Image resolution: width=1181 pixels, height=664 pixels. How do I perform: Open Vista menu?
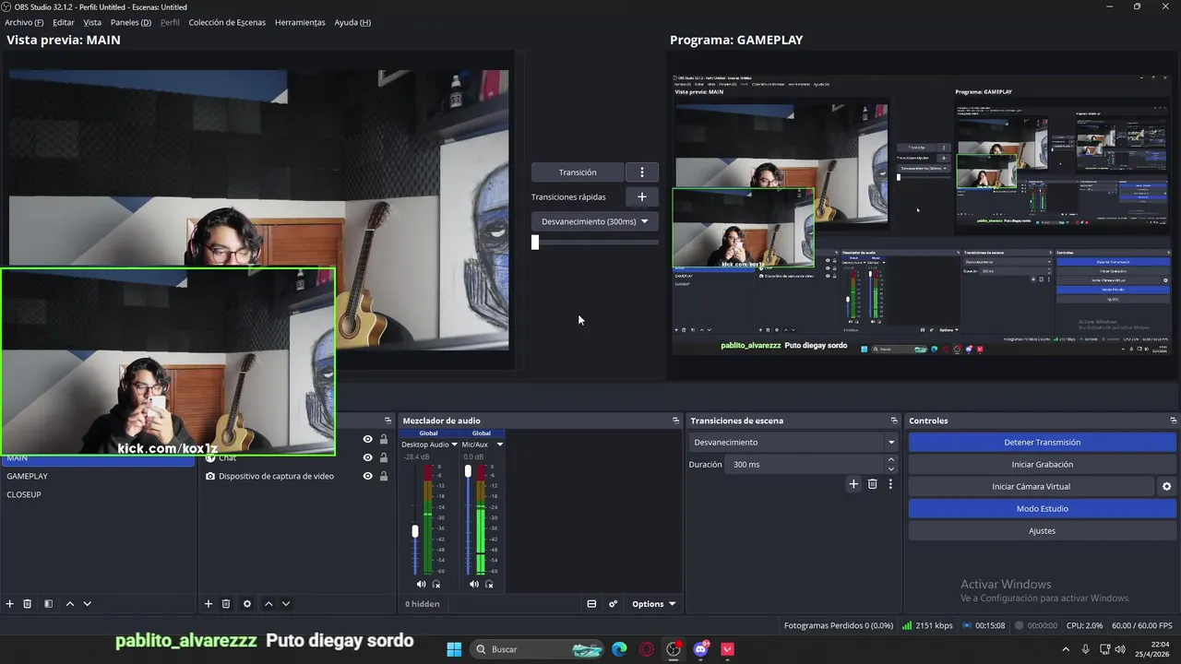point(92,22)
